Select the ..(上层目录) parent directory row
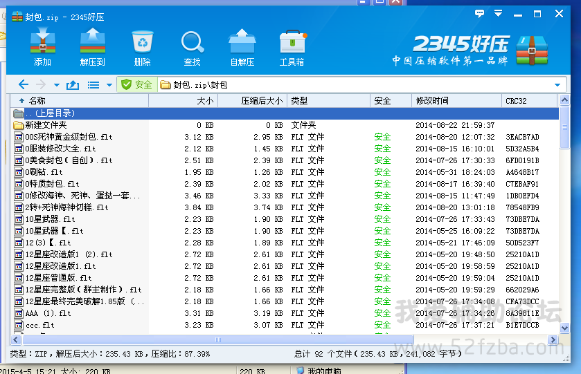 point(285,113)
